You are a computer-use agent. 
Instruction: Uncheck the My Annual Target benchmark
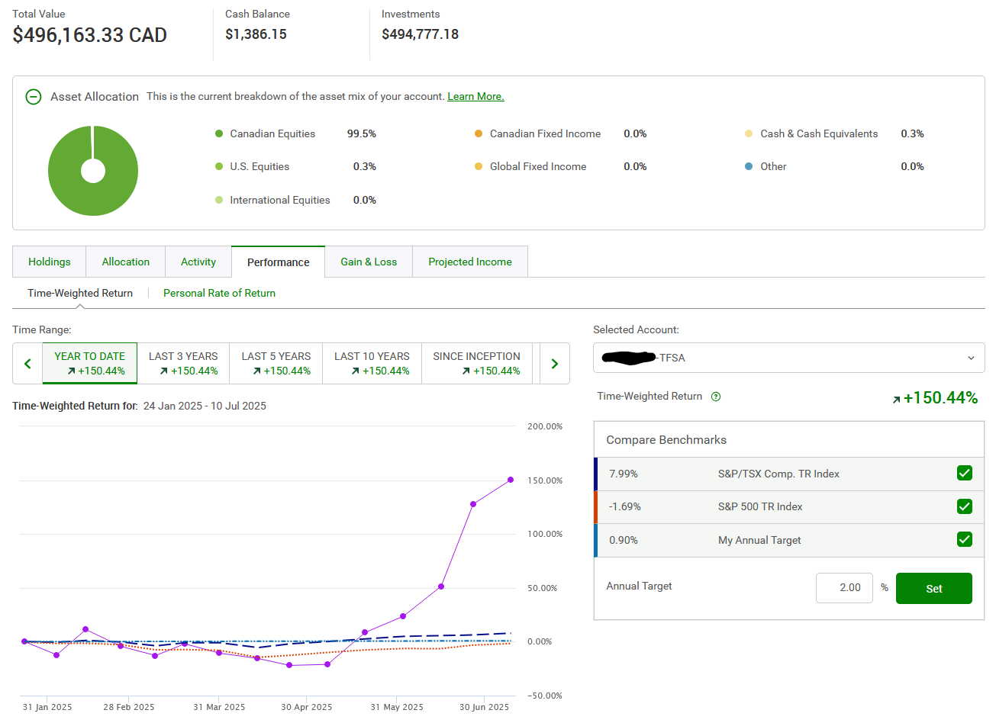[x=965, y=540]
